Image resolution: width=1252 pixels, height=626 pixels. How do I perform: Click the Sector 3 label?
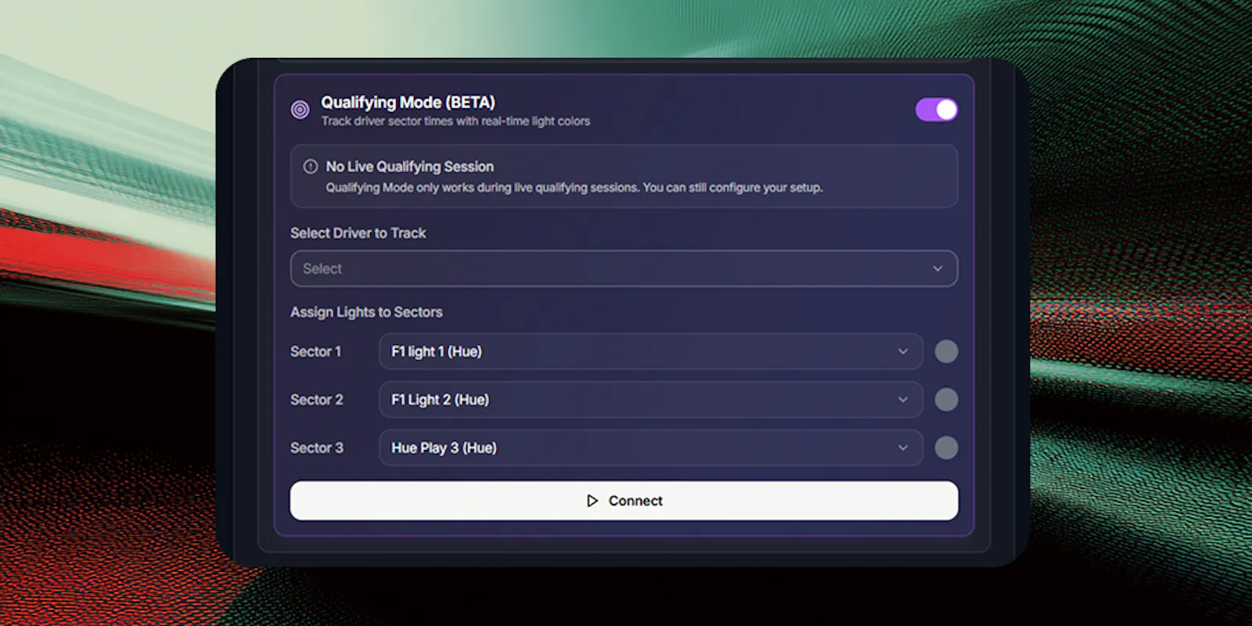click(x=316, y=448)
